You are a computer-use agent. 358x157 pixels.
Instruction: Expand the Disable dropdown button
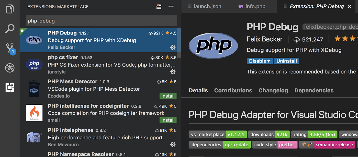(x=260, y=61)
